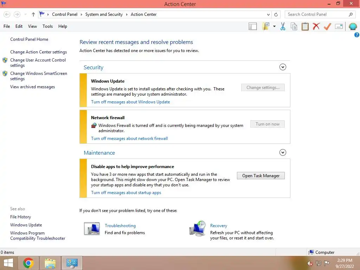The image size is (360, 270).
Task: Click the envelope Email icon in the toolbar
Action: (x=339, y=26)
